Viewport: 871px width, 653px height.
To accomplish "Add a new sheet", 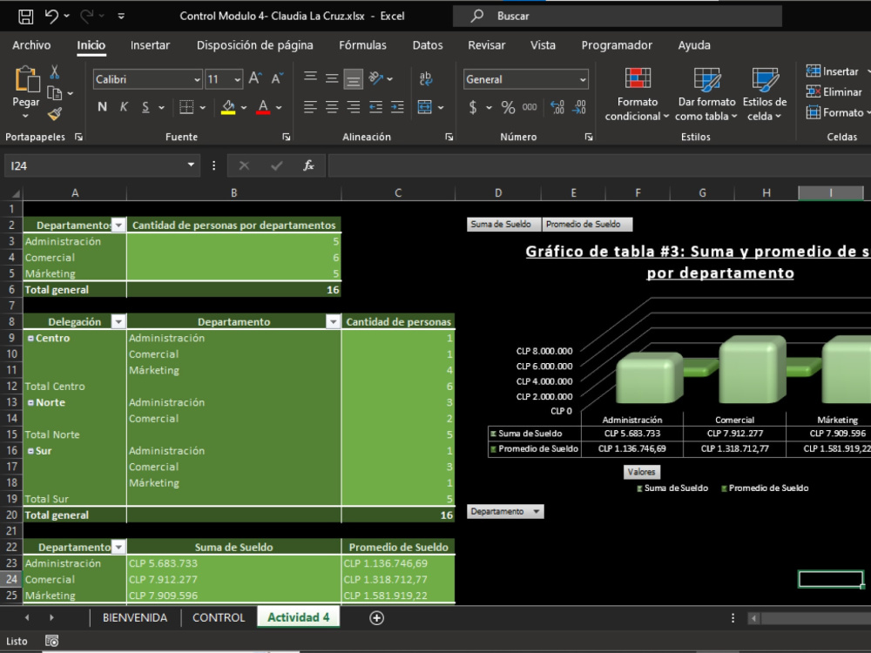I will (x=376, y=618).
